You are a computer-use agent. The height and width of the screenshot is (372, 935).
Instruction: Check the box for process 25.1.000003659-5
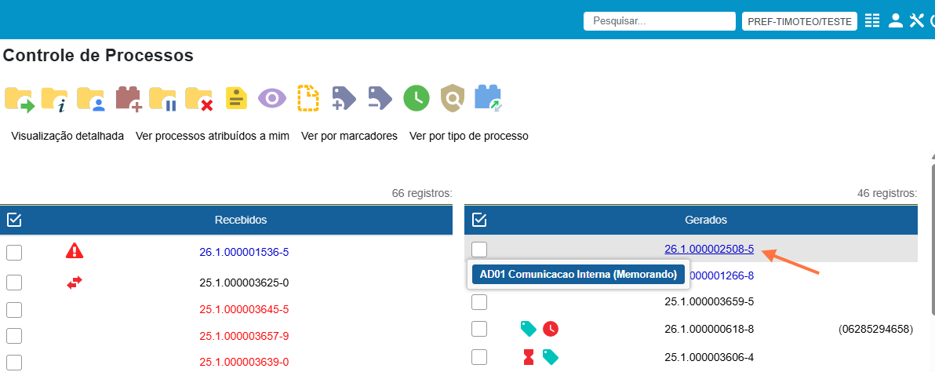coord(479,301)
